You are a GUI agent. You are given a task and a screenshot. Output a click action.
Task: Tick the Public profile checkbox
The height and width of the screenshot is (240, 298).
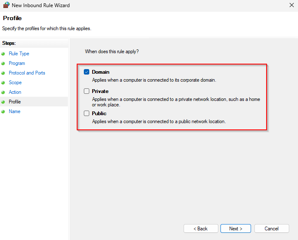pos(87,114)
